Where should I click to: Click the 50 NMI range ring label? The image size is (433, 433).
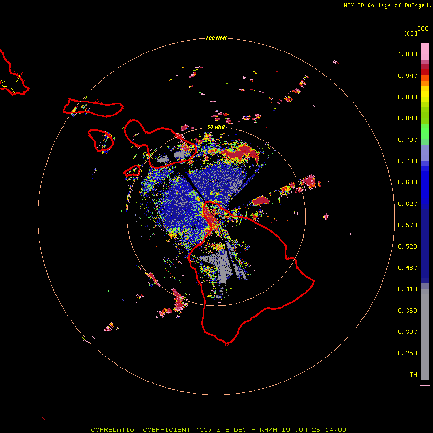point(216,127)
